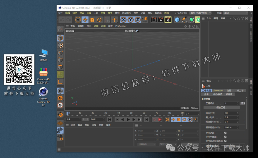258x158 pixels.
Task: Enable the 使用动画 checkbox
Action: tap(225, 133)
